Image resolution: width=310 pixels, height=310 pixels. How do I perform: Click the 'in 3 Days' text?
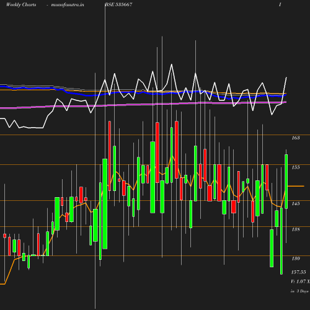(299, 291)
